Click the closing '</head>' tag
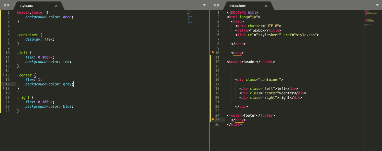 pyautogui.click(x=238, y=44)
